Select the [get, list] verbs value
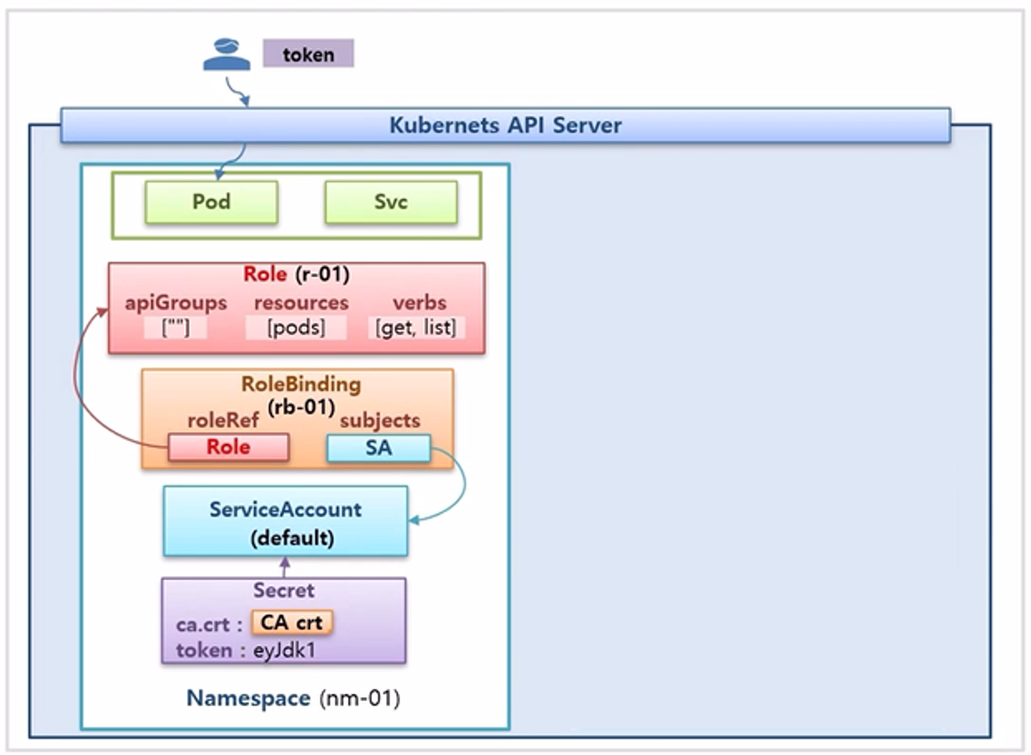This screenshot has width=1031, height=755. click(416, 328)
